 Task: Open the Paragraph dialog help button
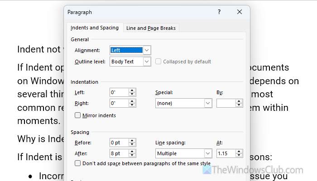click(x=219, y=12)
